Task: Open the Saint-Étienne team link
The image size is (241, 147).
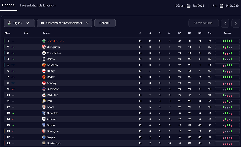Action: pos(55,41)
